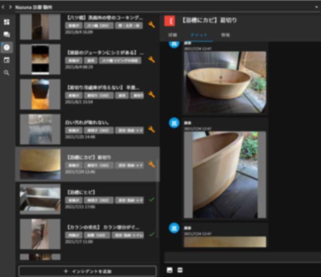Open the 冷蔵庫が冷えない incident thumbnail
Image resolution: width=321 pixels, height=277 pixels.
tap(40, 94)
